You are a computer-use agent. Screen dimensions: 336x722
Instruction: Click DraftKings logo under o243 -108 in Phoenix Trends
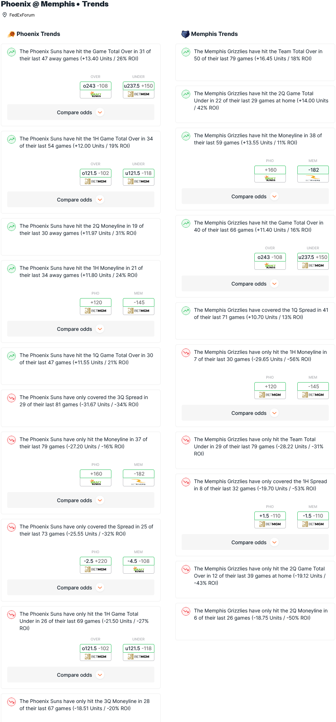96,94
